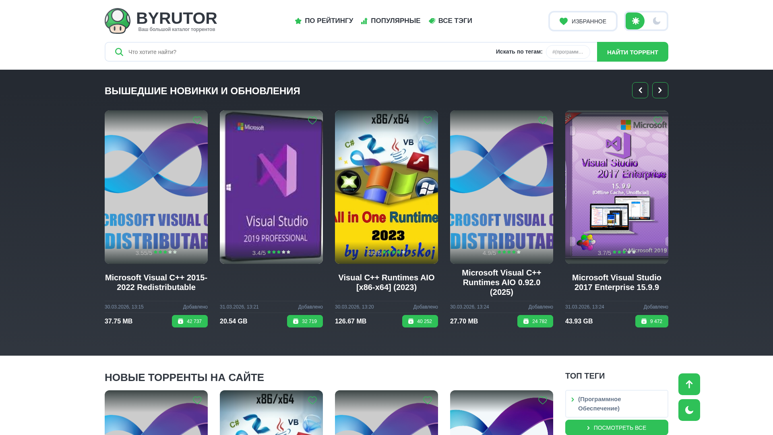Click the 20.54 GB file size
Image resolution: width=773 pixels, height=435 pixels.
(x=234, y=321)
